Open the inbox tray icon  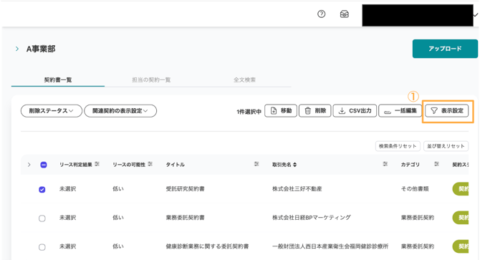(345, 14)
